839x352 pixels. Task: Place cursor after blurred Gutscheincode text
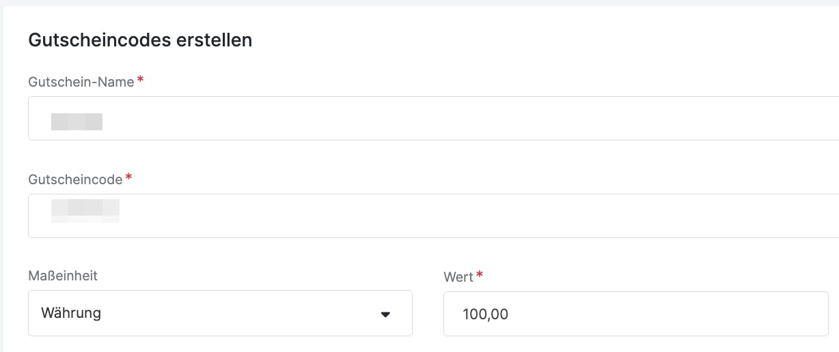[x=122, y=210]
